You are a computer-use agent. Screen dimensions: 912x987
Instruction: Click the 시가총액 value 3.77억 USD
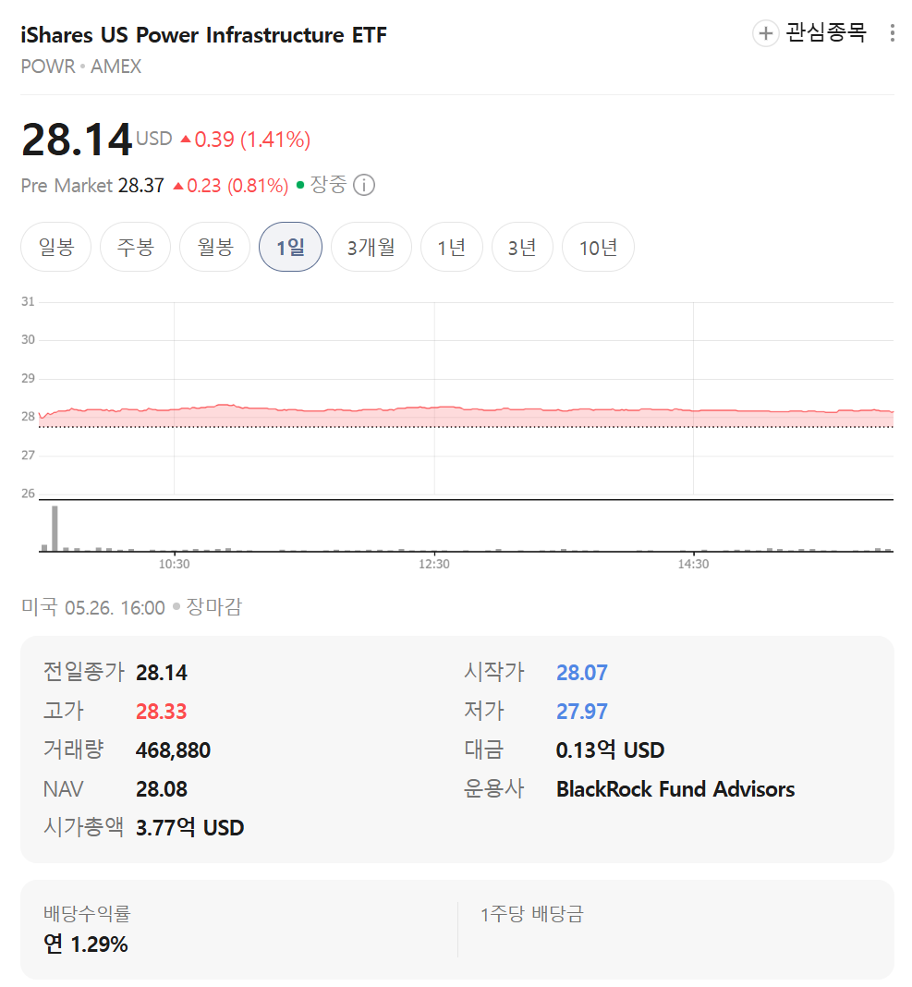pyautogui.click(x=190, y=828)
